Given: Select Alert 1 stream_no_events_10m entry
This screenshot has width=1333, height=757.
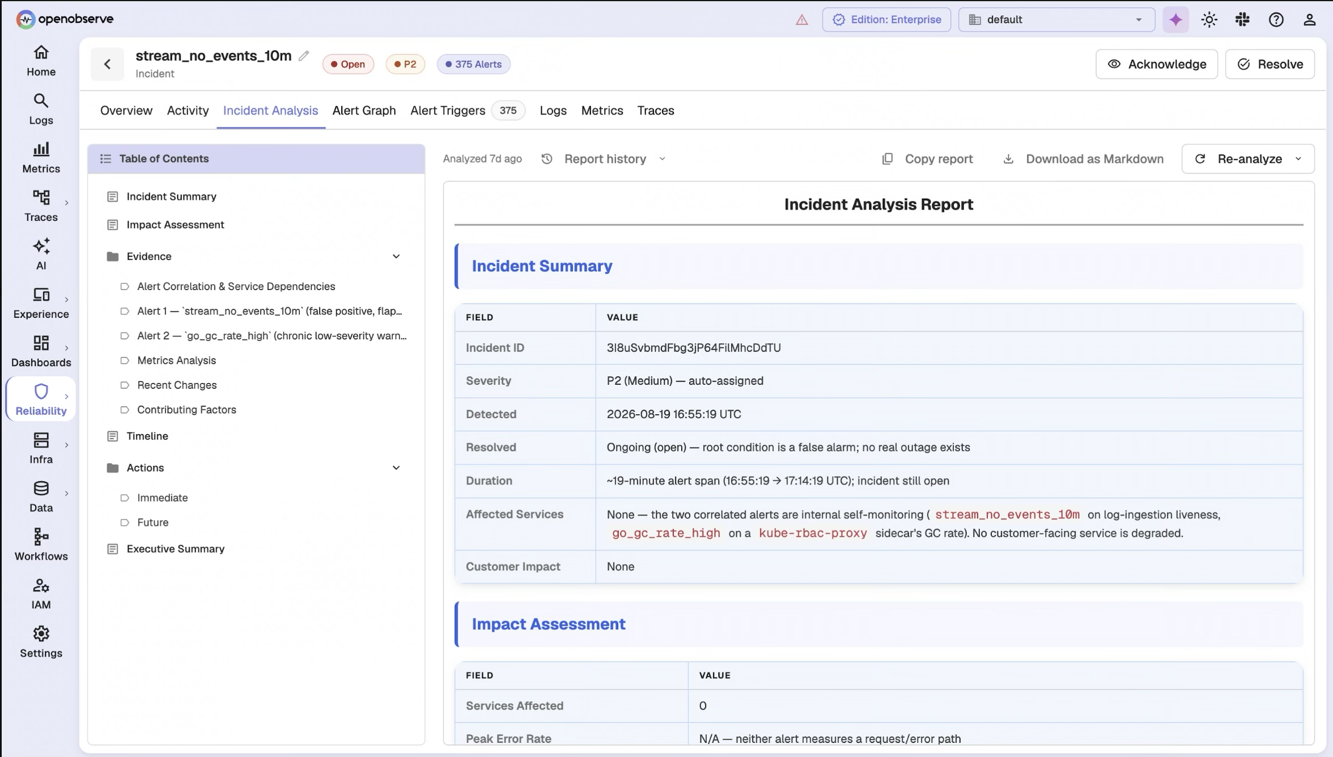Looking at the screenshot, I should point(270,311).
